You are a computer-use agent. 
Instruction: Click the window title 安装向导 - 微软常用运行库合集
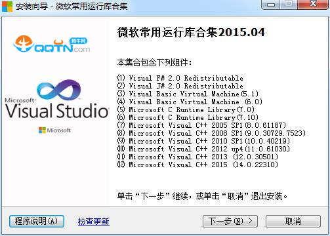(x=72, y=6)
